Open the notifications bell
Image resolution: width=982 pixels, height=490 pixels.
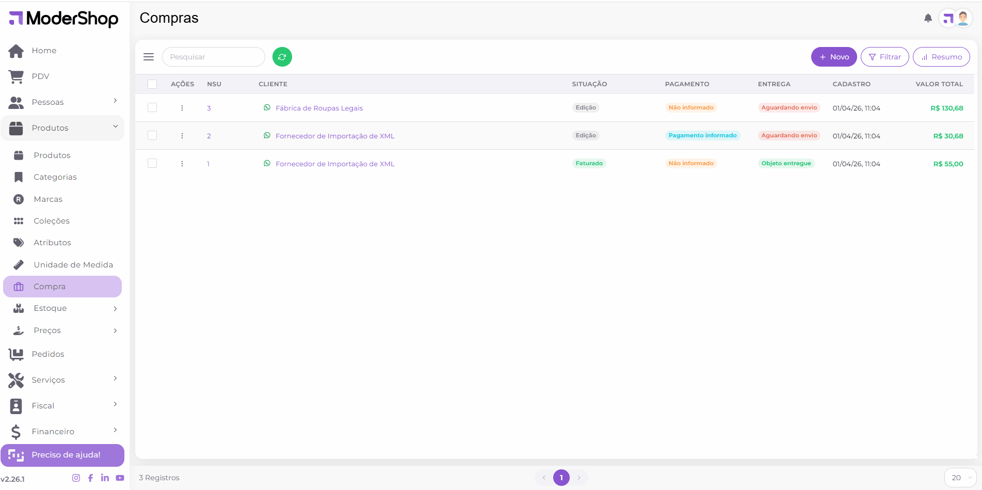[x=928, y=19]
